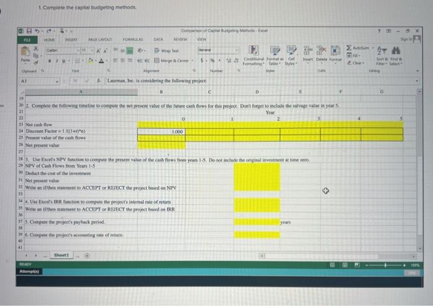
Task: Toggle Wrap Text
Action: tap(166, 51)
